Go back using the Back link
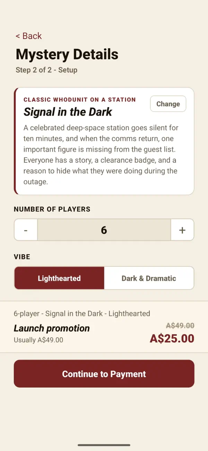Screen dimensions: 208x451 (x=28, y=36)
